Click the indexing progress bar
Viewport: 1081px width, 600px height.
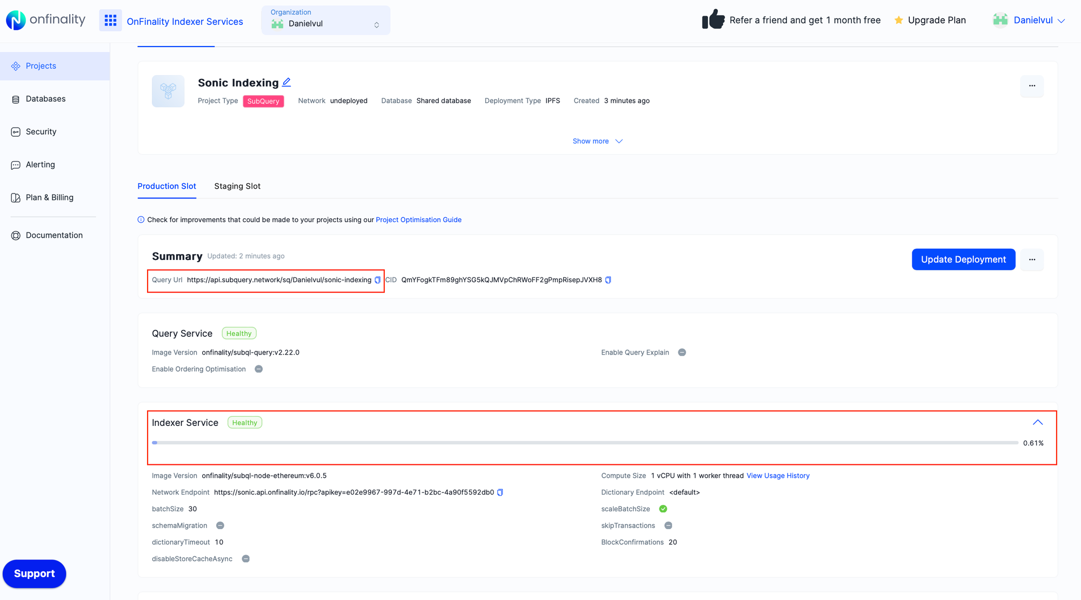584,443
